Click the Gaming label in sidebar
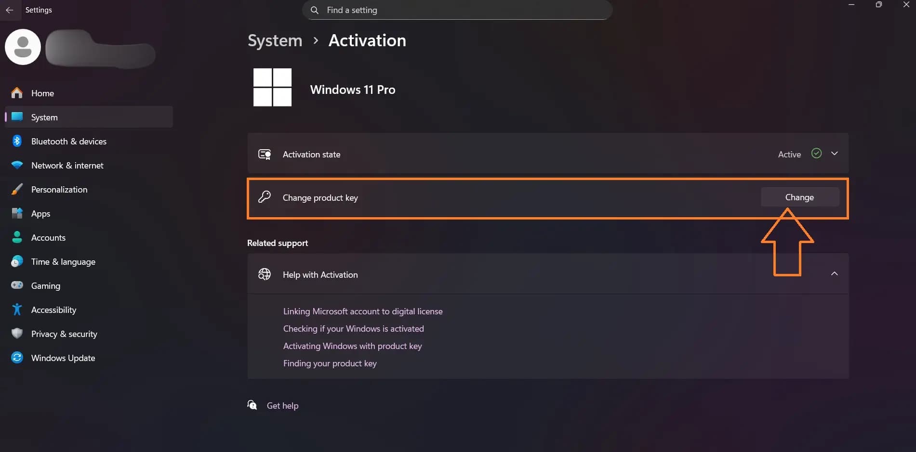This screenshot has width=916, height=452. click(x=46, y=286)
